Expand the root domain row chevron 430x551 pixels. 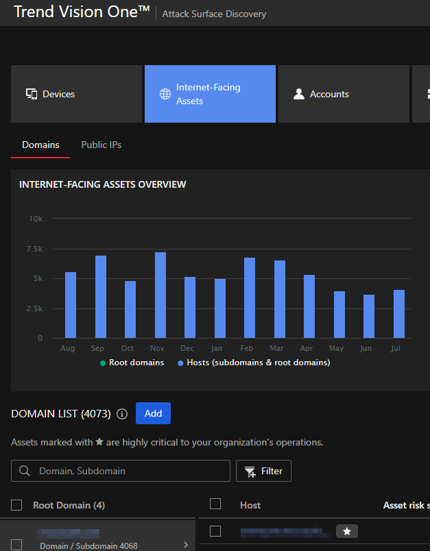pos(186,545)
